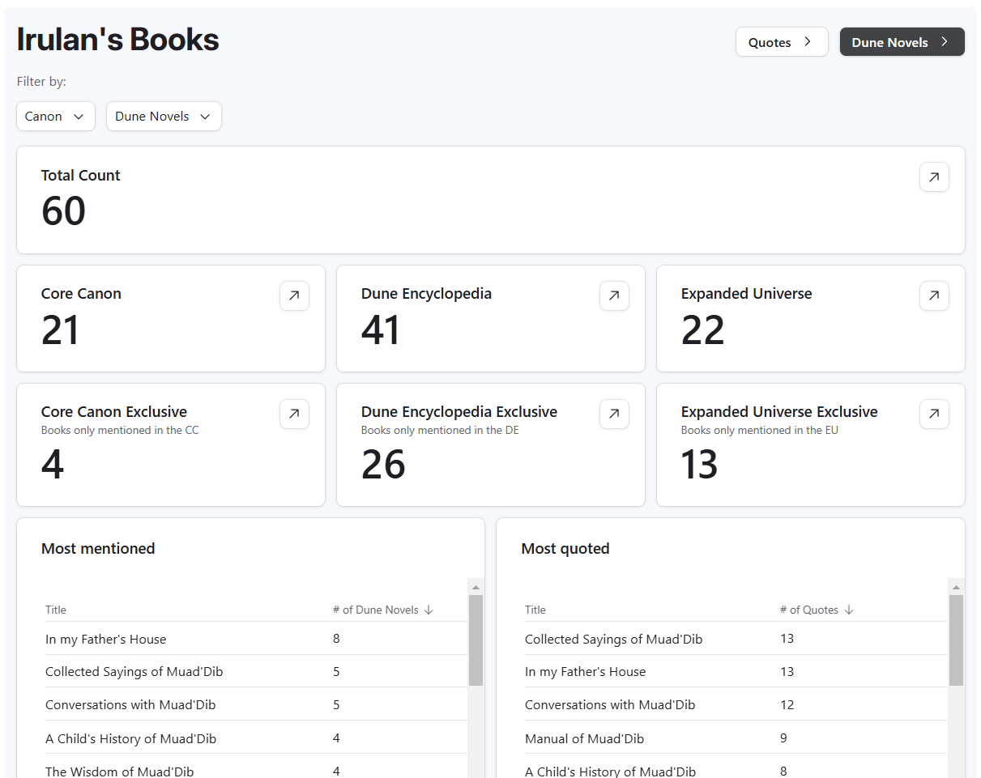Select Manual of Muad'Dib row
Image resolution: width=981 pixels, height=778 pixels.
(x=736, y=738)
